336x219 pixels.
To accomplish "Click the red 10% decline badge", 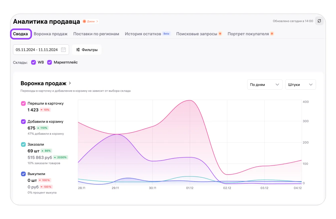I will (45, 110).
